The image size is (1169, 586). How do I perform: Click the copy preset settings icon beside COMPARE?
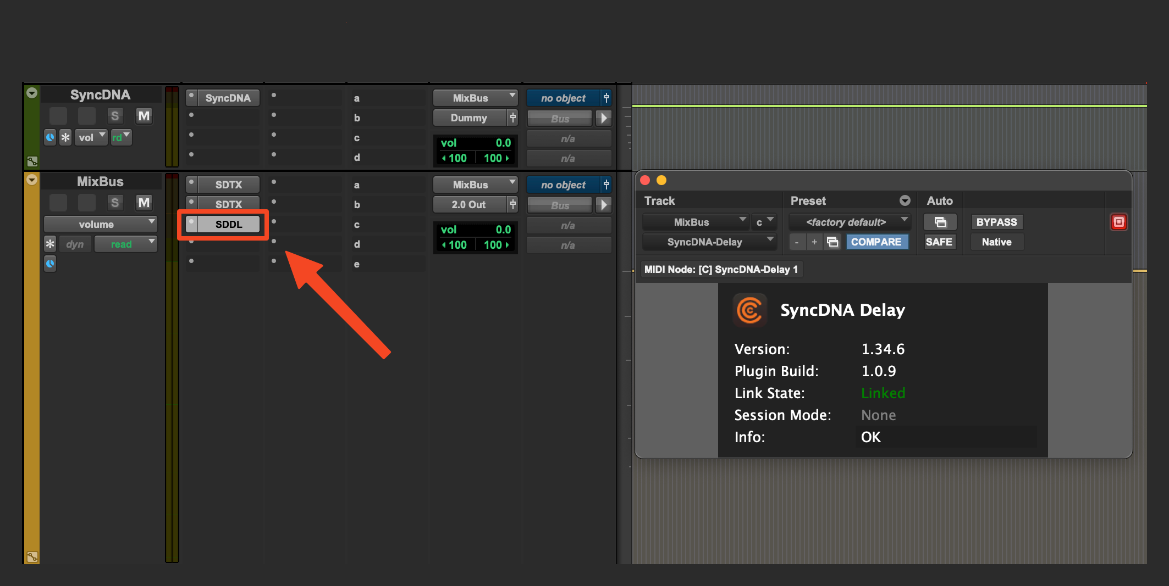coord(832,242)
